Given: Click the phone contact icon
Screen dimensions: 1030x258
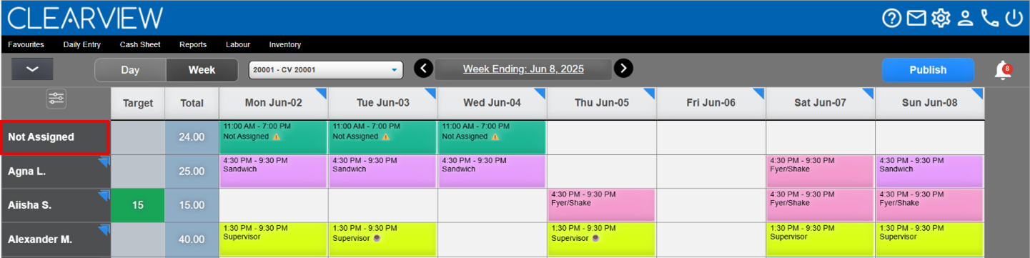Looking at the screenshot, I should (990, 18).
